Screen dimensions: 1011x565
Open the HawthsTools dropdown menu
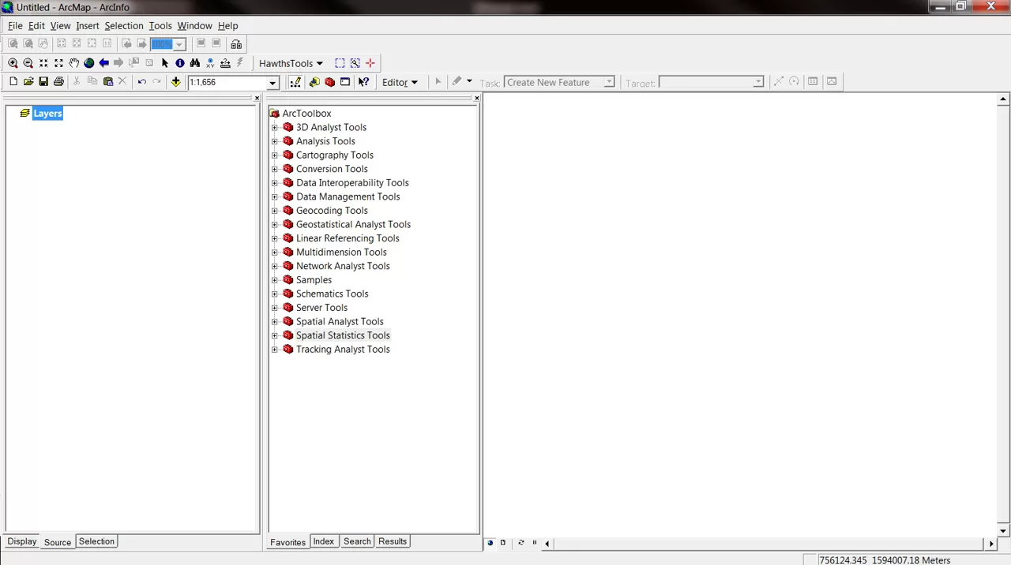291,63
